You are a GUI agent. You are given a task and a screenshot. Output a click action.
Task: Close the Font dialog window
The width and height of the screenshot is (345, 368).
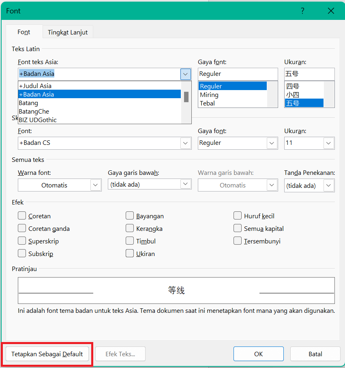331,11
